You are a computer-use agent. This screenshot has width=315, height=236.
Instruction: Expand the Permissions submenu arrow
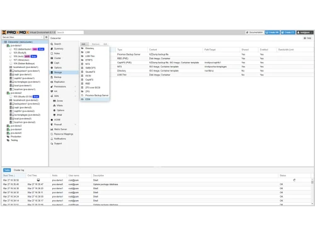pyautogui.click(x=75, y=87)
